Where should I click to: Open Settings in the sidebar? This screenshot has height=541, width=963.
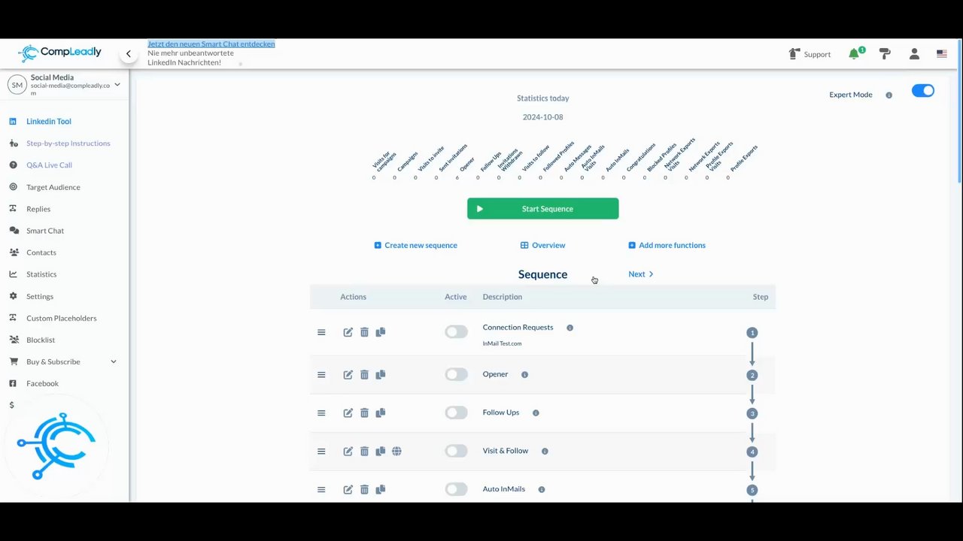40,296
